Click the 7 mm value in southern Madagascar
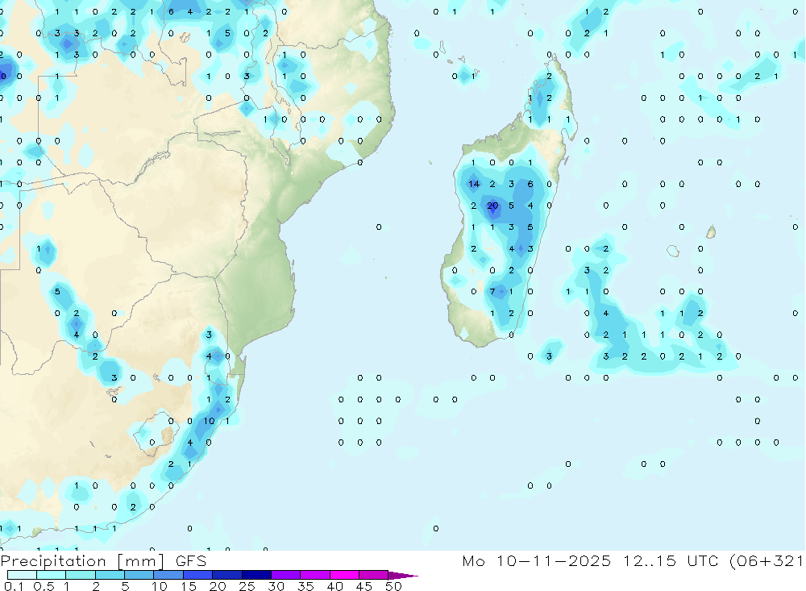This screenshot has height=591, width=806. pos(492,292)
